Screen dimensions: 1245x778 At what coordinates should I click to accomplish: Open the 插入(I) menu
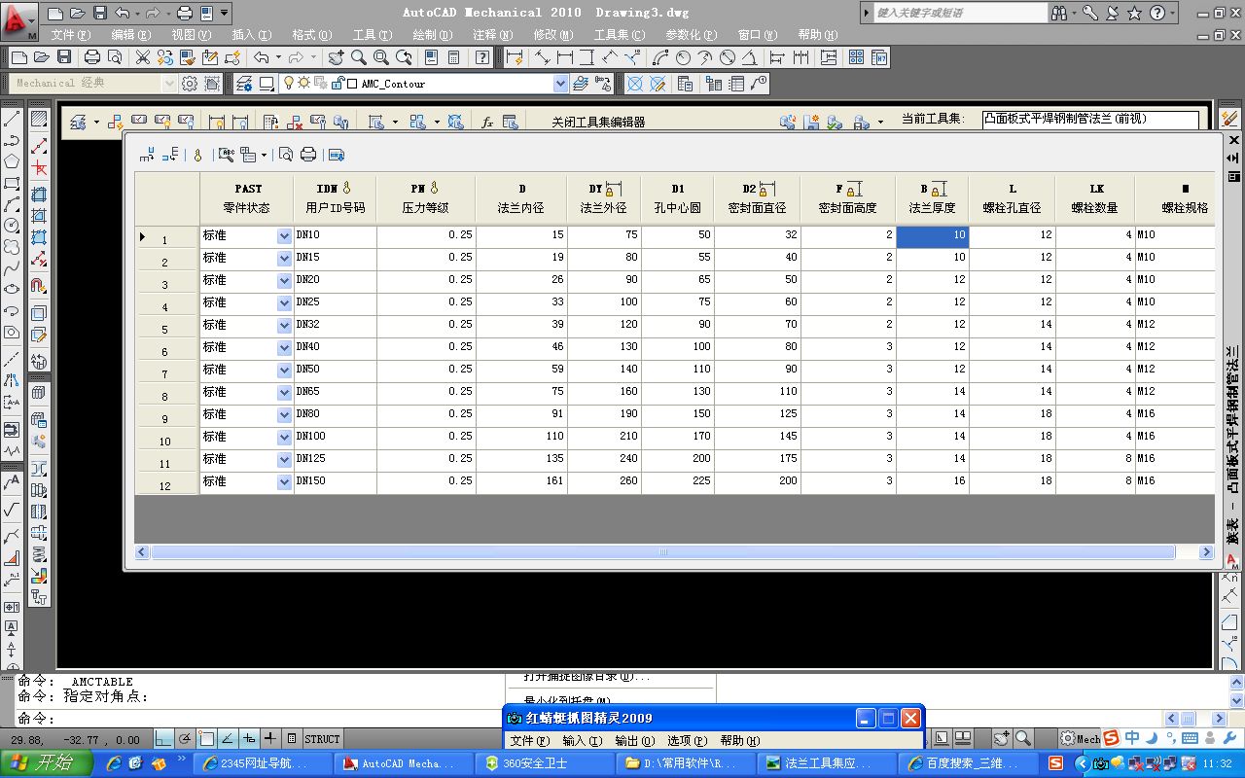pos(252,35)
